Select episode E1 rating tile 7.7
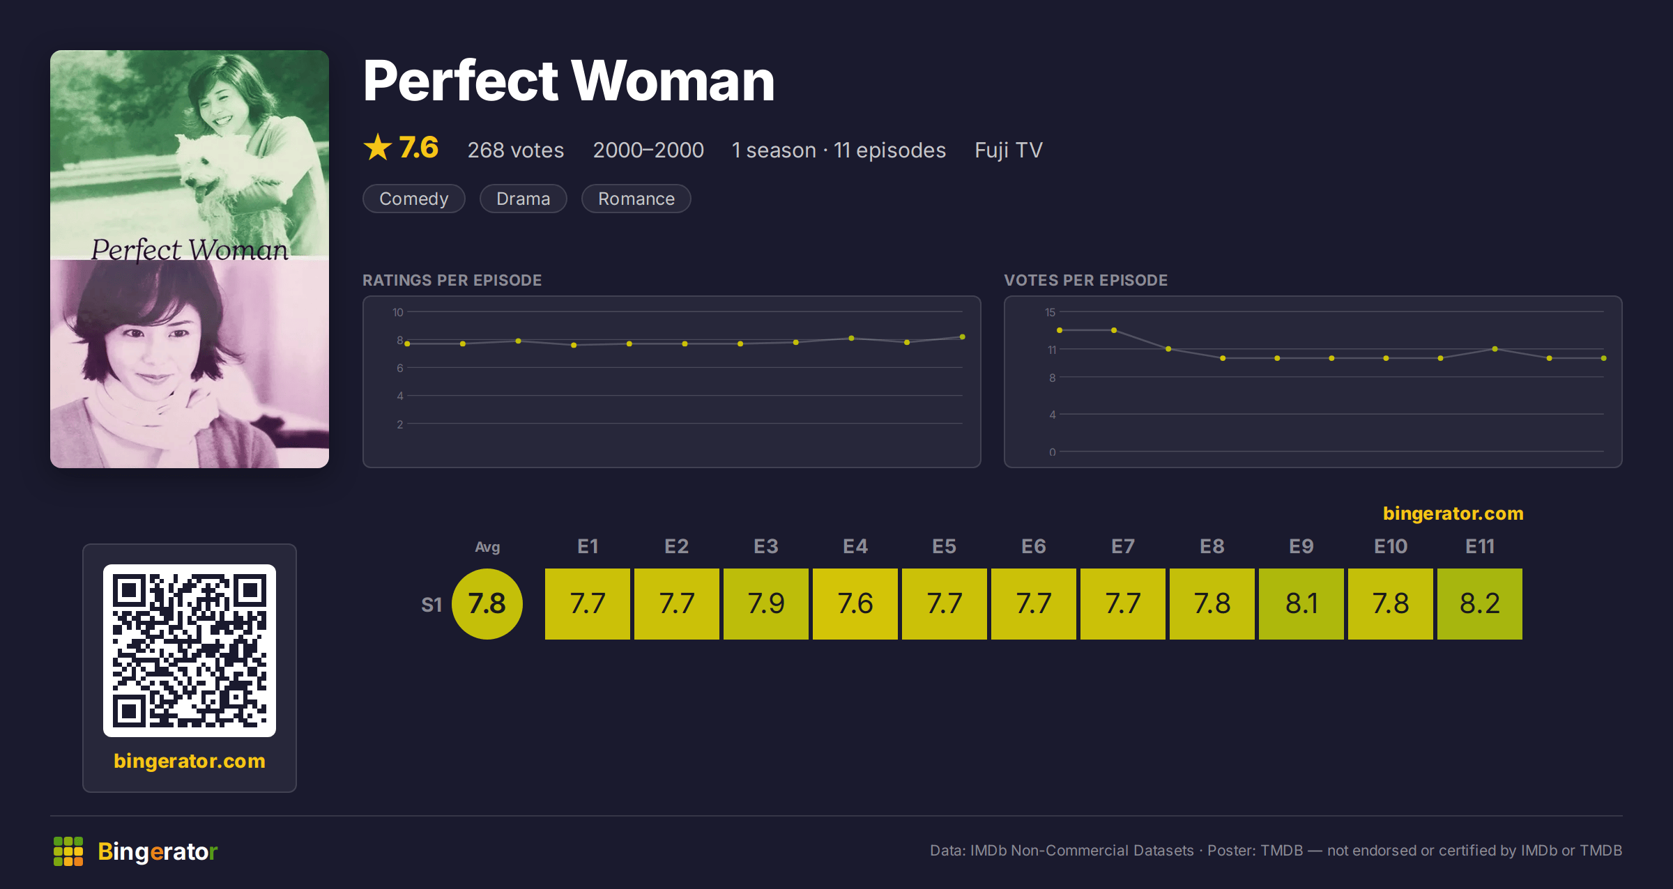The image size is (1673, 889). pos(588,603)
